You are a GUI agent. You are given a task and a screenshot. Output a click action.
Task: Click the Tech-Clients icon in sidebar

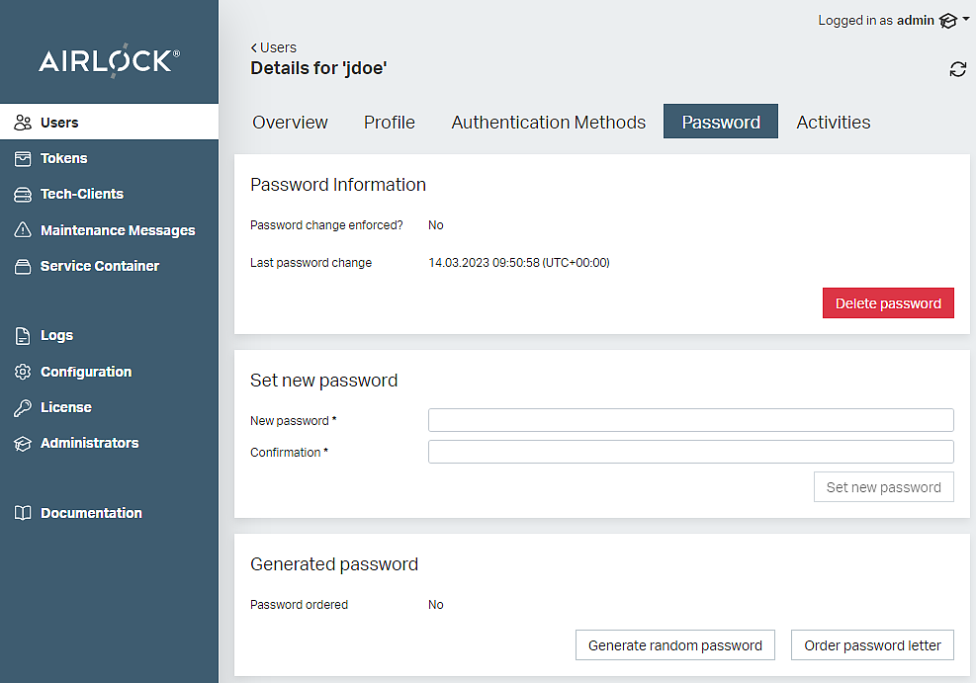pos(23,195)
